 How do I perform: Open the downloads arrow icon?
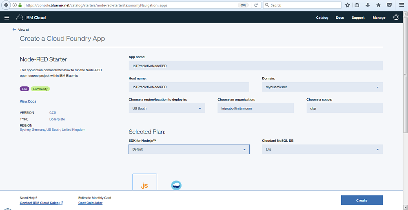pyautogui.click(x=368, y=5)
